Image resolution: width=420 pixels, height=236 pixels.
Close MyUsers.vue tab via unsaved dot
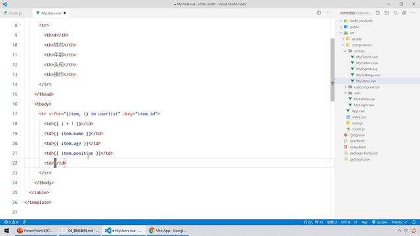tap(64, 13)
